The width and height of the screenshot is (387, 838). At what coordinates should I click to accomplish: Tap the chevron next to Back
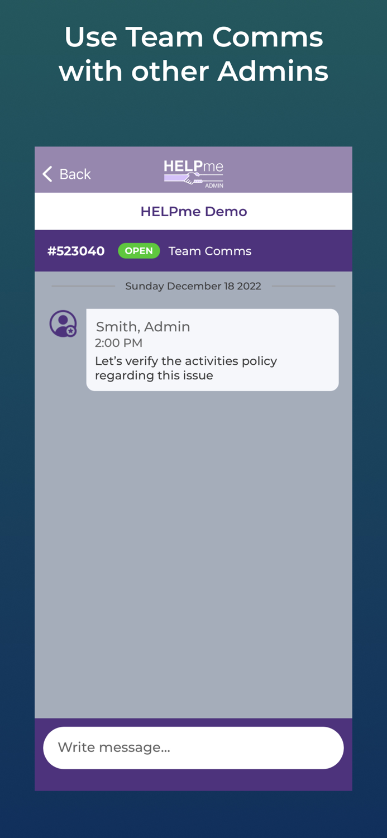tap(47, 173)
